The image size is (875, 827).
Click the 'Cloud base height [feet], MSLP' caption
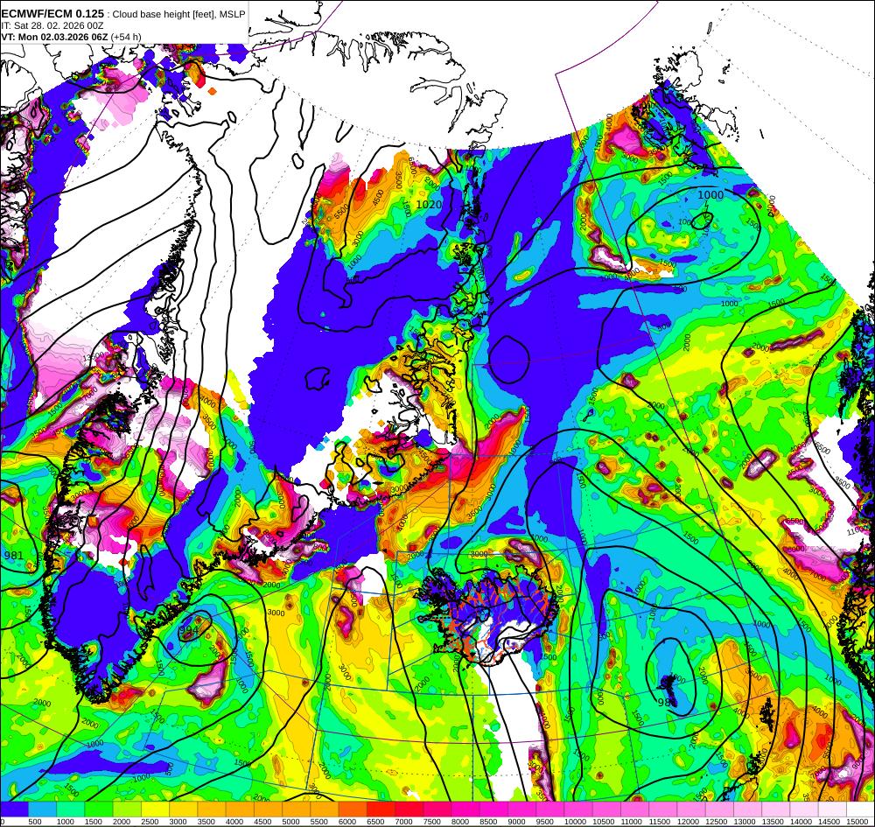[178, 14]
